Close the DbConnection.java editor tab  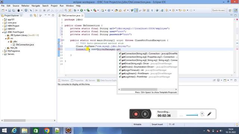(82, 16)
